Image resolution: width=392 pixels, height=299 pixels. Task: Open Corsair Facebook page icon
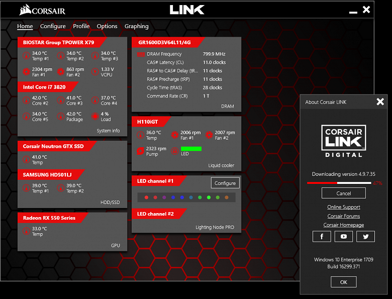tap(322, 237)
